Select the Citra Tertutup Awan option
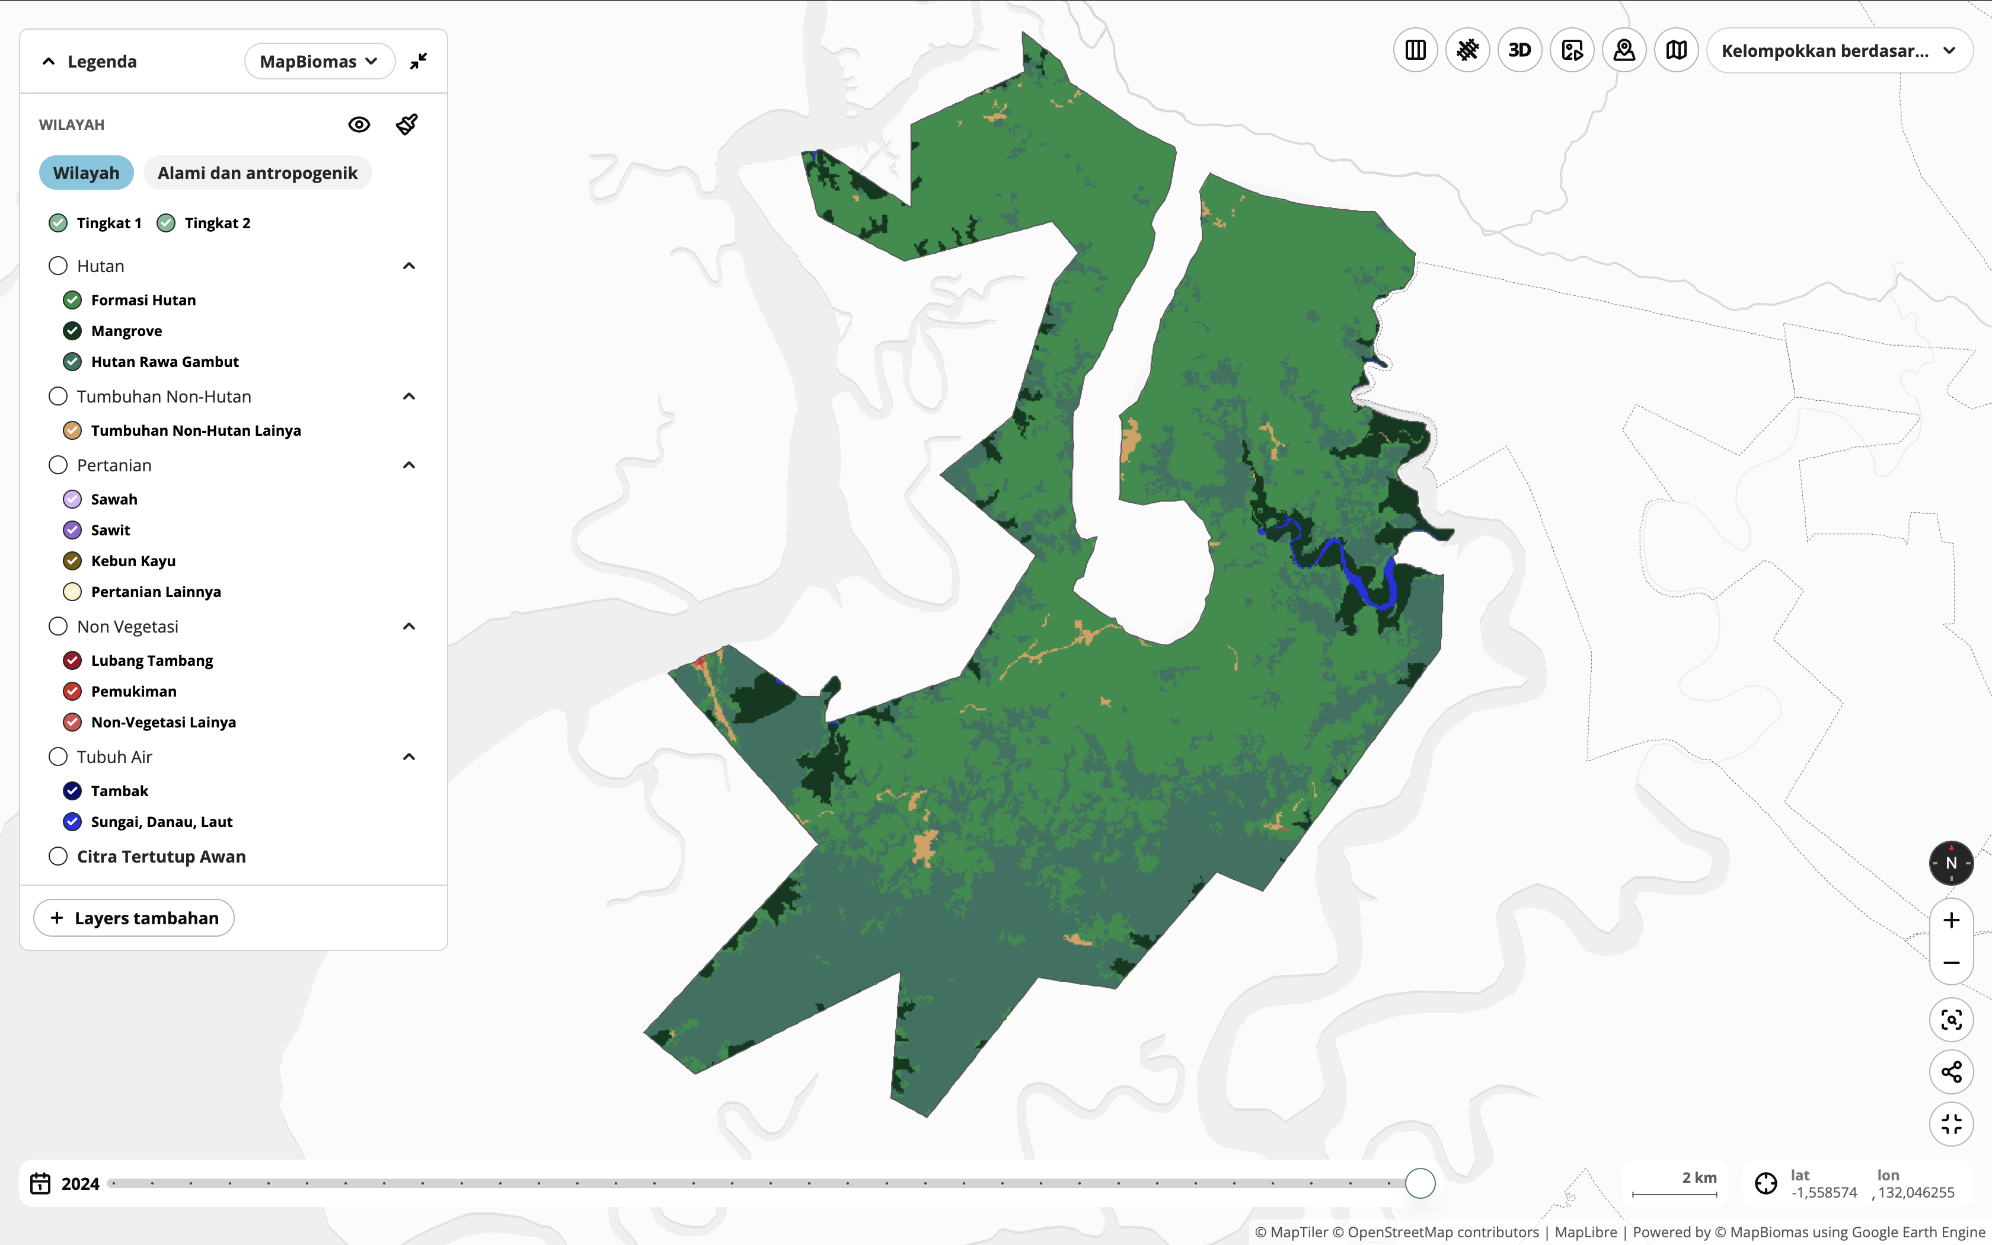Image resolution: width=1992 pixels, height=1245 pixels. [58, 856]
